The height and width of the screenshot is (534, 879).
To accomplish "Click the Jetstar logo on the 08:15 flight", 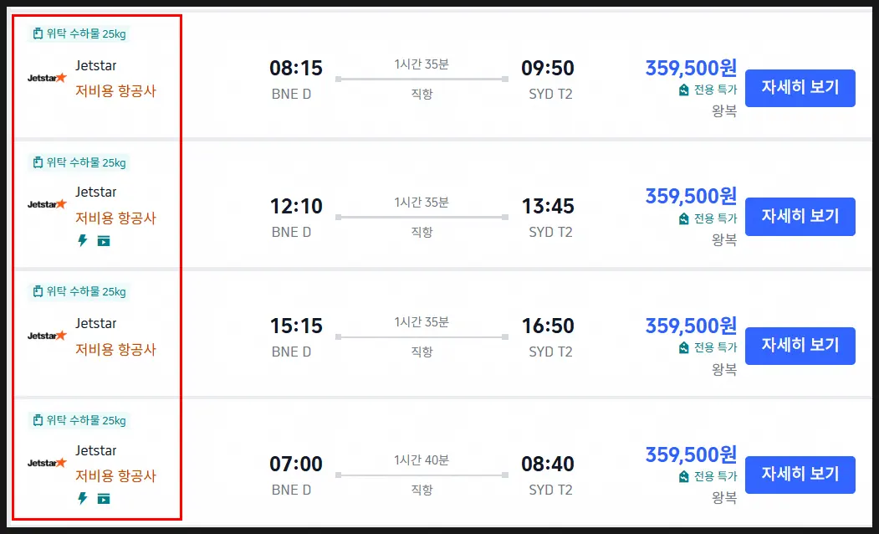I will pos(47,78).
